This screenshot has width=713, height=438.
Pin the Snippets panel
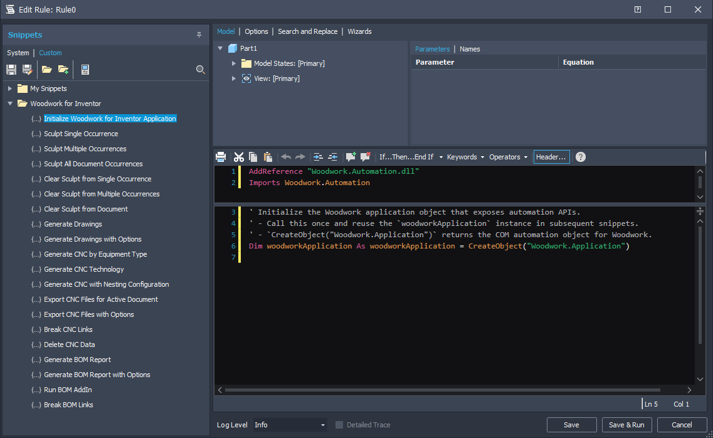(x=199, y=35)
